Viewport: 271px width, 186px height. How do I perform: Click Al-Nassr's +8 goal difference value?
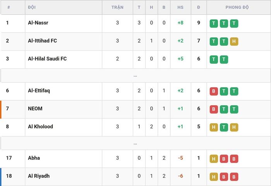pos(180,22)
